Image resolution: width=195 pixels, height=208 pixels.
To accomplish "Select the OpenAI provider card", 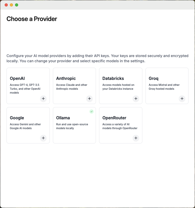I will 28,86.
